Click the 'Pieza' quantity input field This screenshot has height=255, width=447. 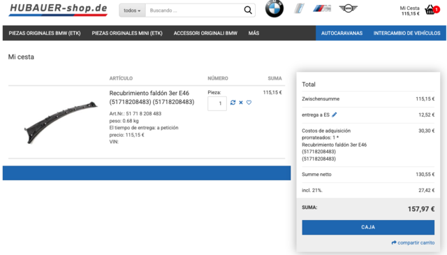(217, 103)
